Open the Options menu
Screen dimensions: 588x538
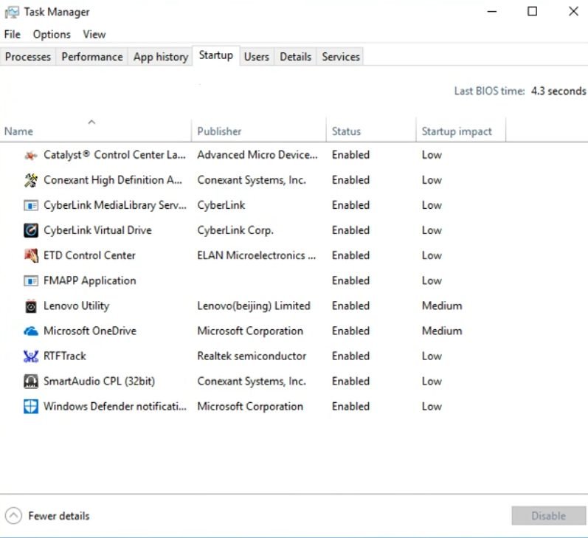(x=52, y=35)
